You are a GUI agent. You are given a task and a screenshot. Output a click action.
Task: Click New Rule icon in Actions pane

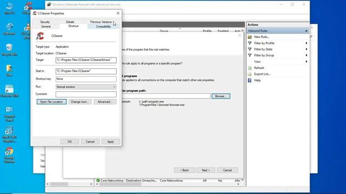[x=250, y=37]
